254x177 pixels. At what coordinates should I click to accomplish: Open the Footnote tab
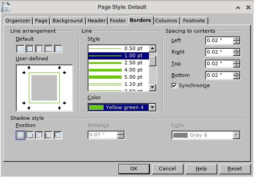[194, 21]
